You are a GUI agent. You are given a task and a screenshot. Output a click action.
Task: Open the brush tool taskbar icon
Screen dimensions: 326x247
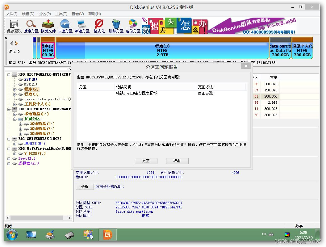pos(50,235)
